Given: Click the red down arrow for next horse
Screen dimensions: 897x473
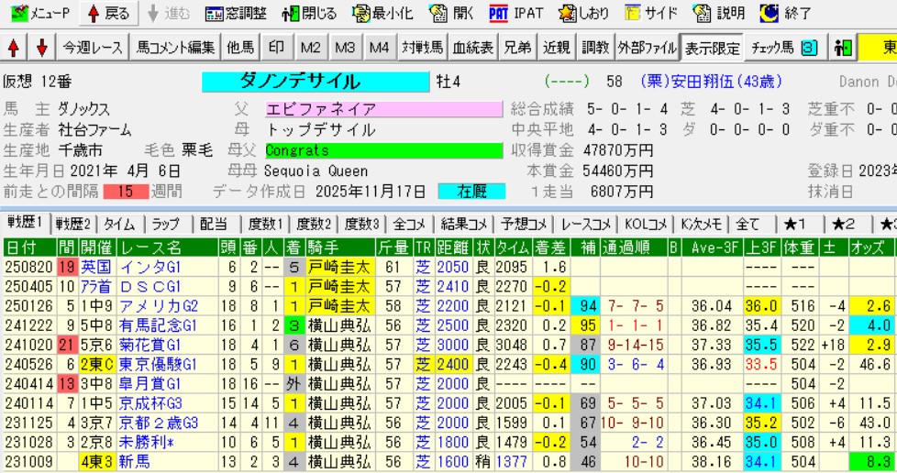Looking at the screenshot, I should (x=41, y=49).
